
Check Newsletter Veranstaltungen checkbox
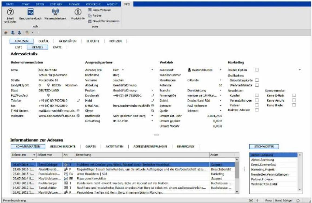coord(257,100)
